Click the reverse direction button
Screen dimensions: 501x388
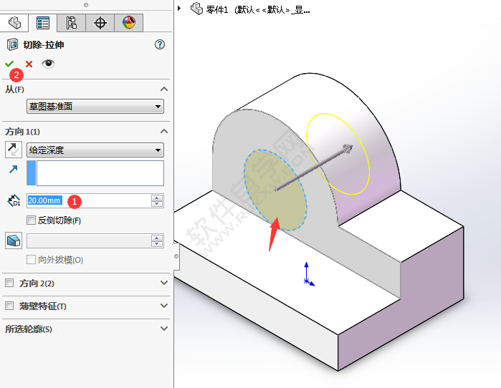coord(14,150)
